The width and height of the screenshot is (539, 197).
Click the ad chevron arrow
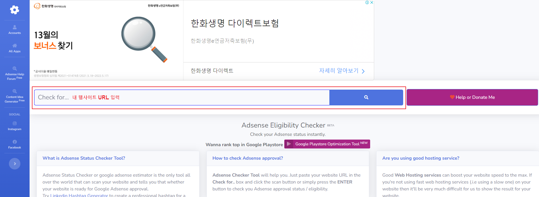pyautogui.click(x=363, y=71)
